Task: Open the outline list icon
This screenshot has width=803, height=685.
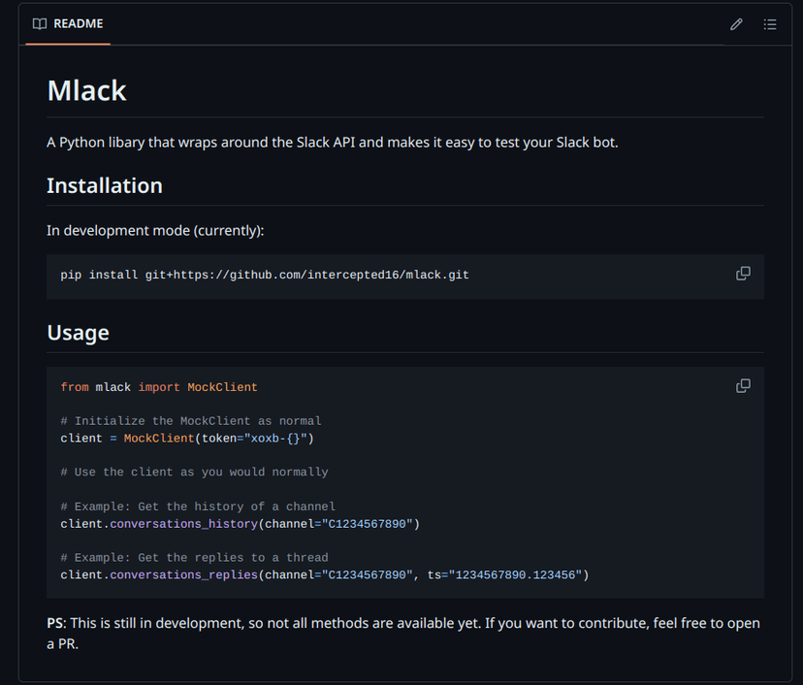Action: (770, 24)
